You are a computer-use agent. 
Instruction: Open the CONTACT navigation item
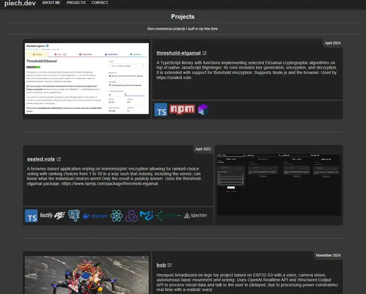coord(100,2)
